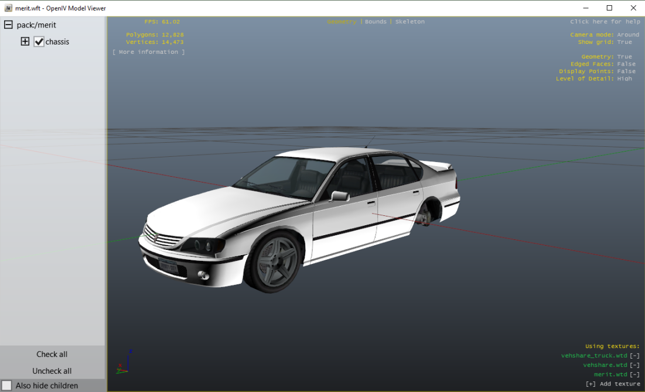Open Click here for help
Image resolution: width=645 pixels, height=392 pixels.
(x=605, y=22)
